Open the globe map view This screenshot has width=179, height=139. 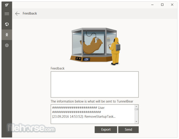[x=7, y=24]
